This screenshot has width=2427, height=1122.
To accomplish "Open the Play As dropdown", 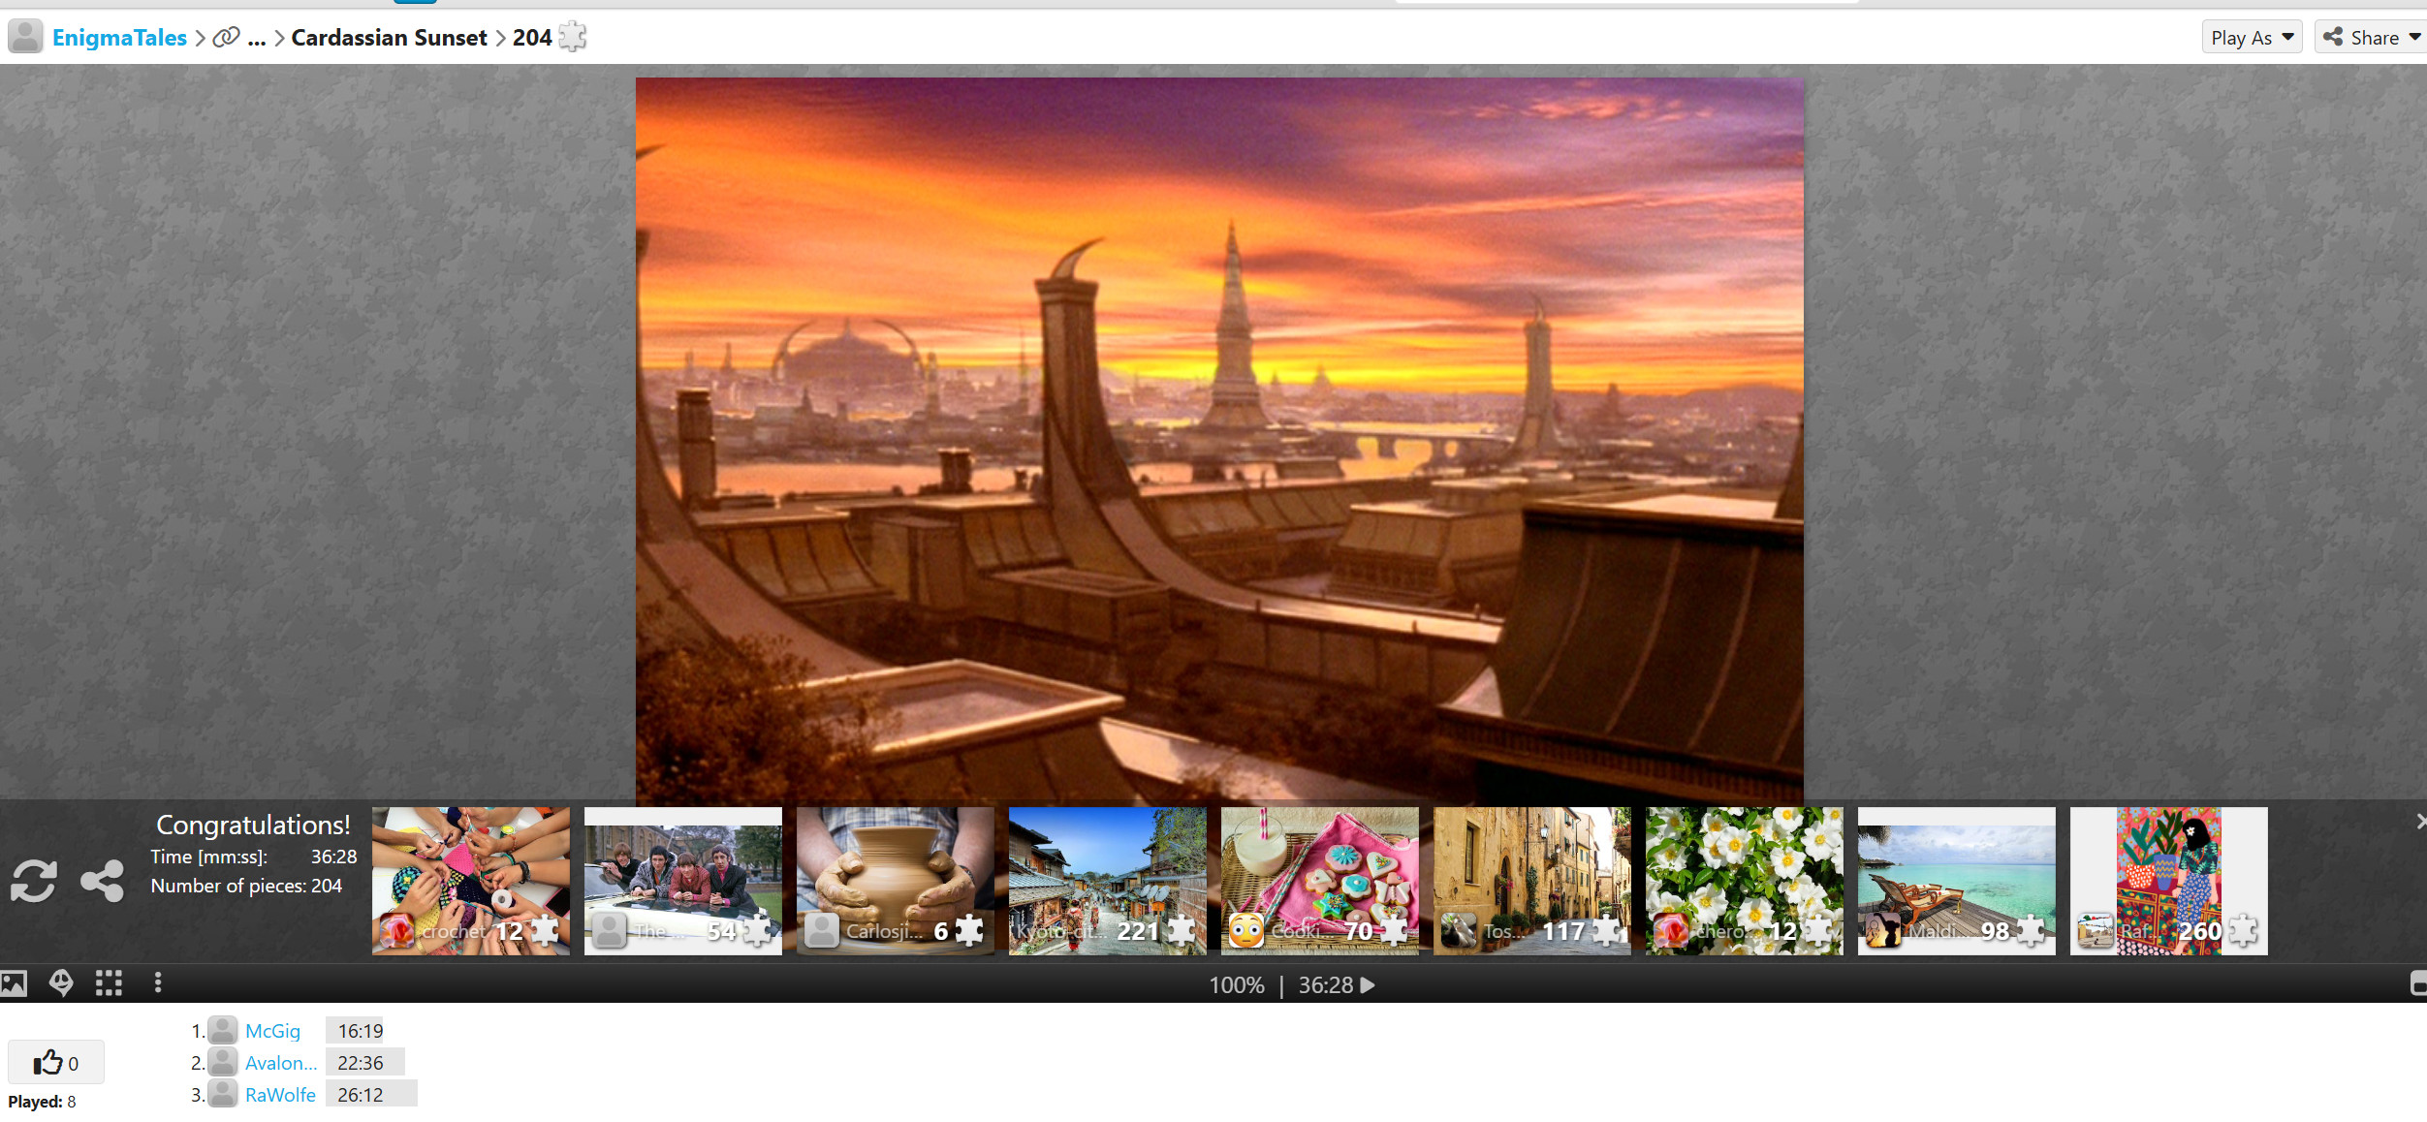I will click(2252, 38).
